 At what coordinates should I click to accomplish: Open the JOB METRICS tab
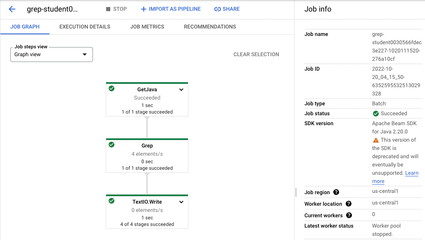pyautogui.click(x=147, y=26)
